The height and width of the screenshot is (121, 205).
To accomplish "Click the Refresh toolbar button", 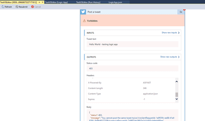I will [7, 7].
